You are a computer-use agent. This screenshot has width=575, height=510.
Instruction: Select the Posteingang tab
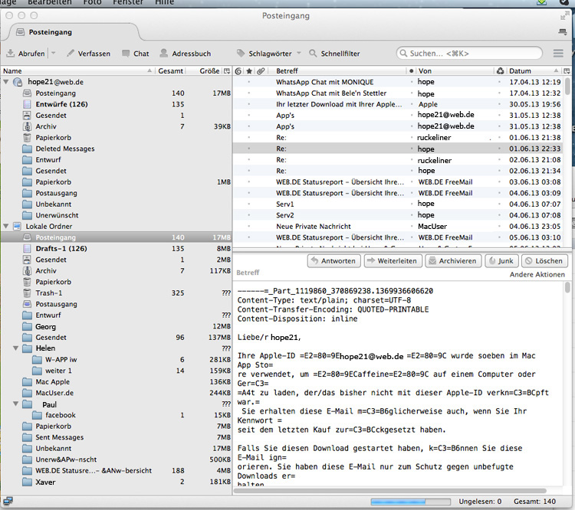pyautogui.click(x=51, y=32)
